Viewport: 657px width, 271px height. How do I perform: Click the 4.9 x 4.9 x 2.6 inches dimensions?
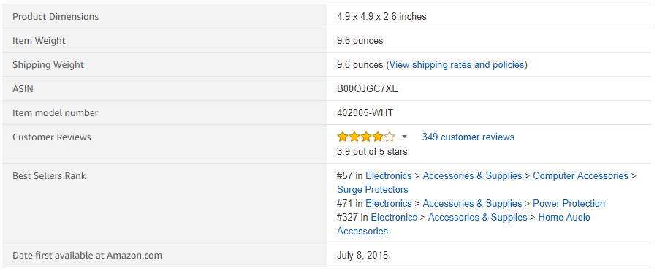[381, 17]
